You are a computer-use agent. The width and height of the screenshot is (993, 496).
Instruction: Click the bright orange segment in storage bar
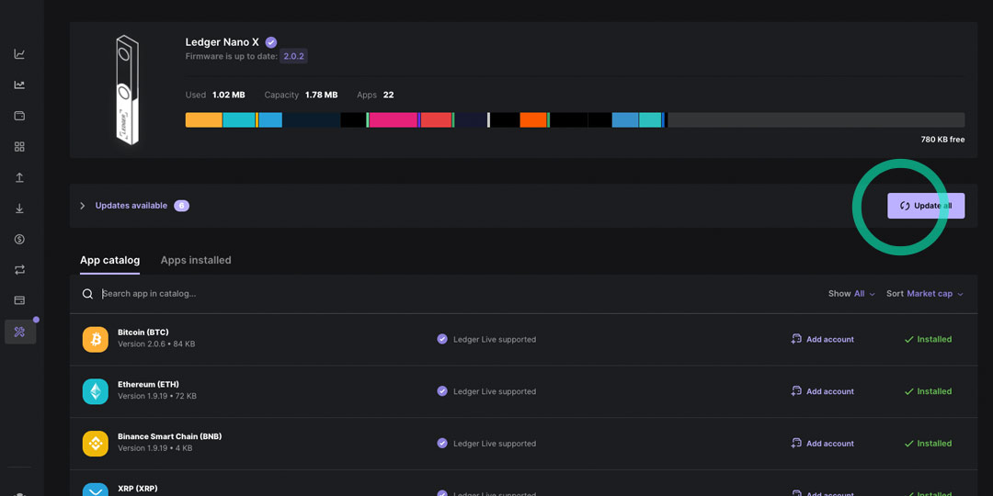coord(533,120)
